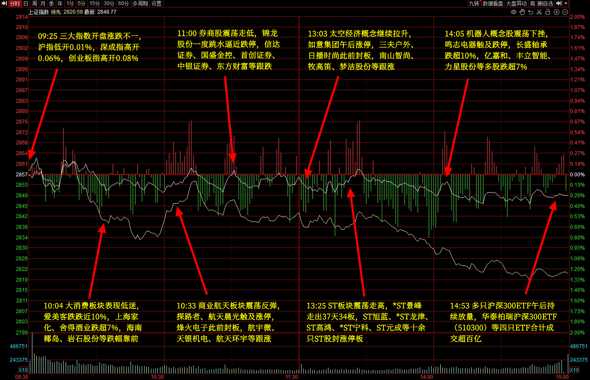Open the 数据看盘 panel
The height and width of the screenshot is (380, 590).
(493, 3)
